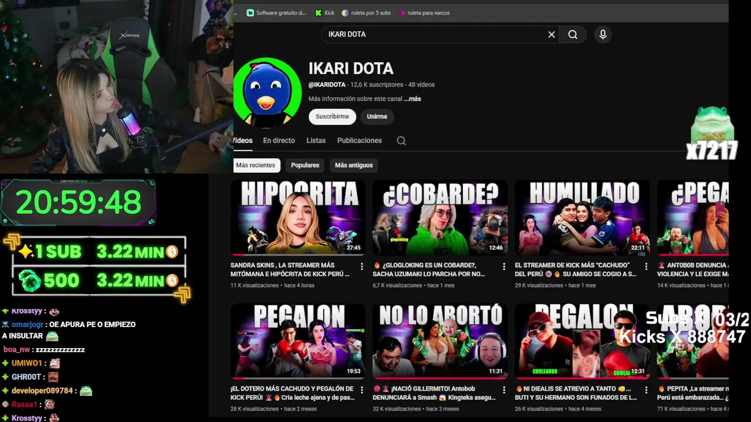The width and height of the screenshot is (751, 422).
Task: Expand channel description '...más'
Action: click(x=412, y=99)
